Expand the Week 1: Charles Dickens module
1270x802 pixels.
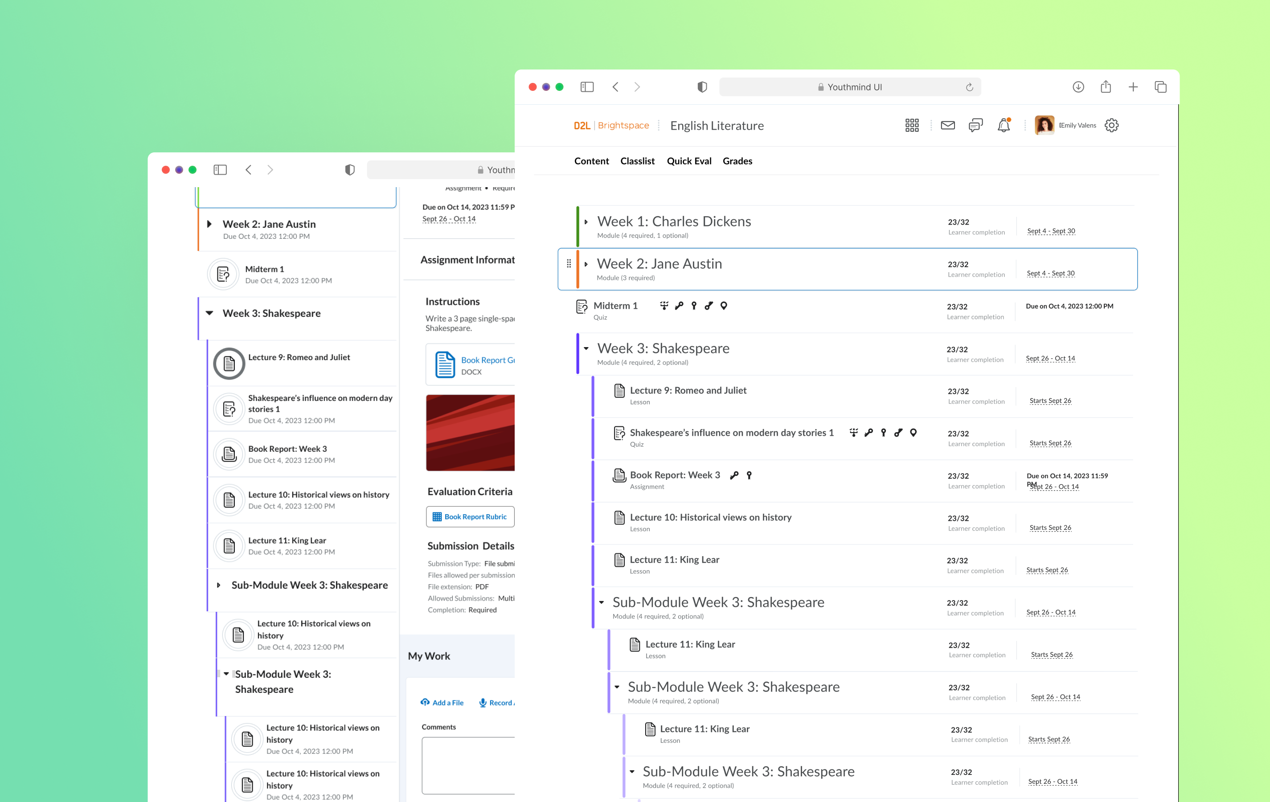[x=586, y=222]
